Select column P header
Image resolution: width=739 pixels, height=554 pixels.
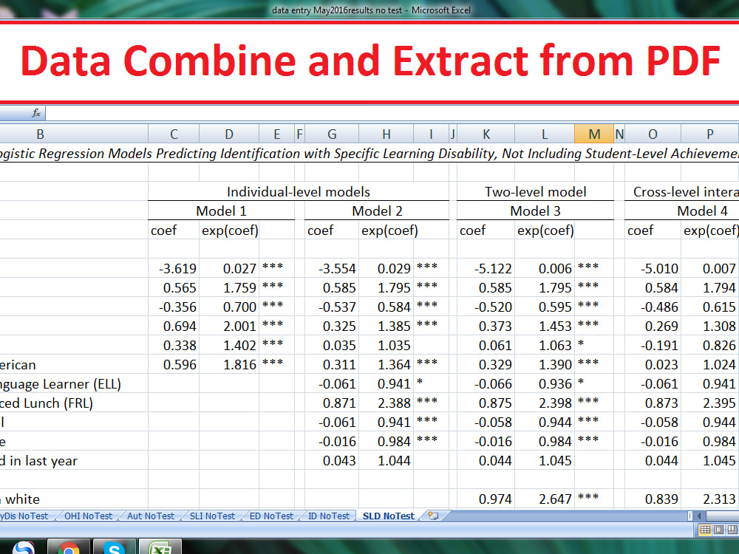[709, 134]
